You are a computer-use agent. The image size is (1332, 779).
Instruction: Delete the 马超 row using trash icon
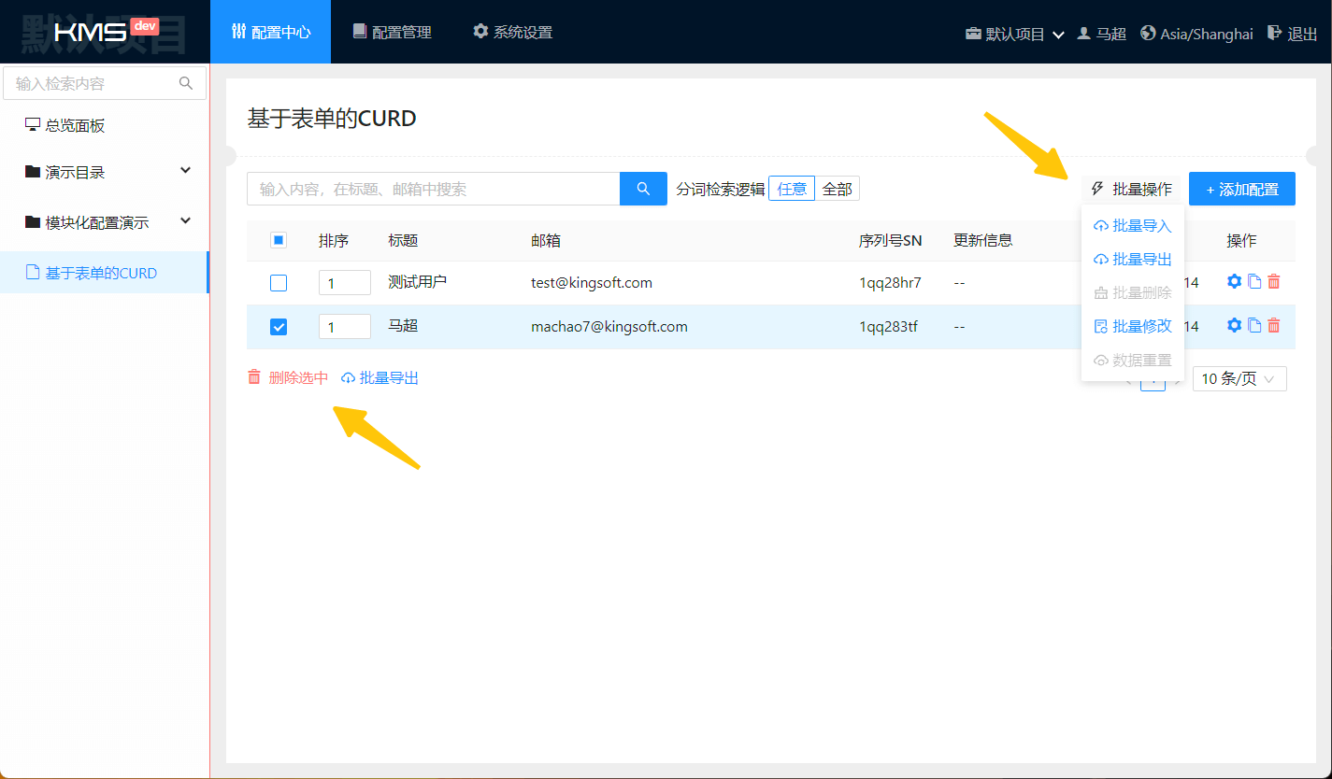(x=1274, y=326)
